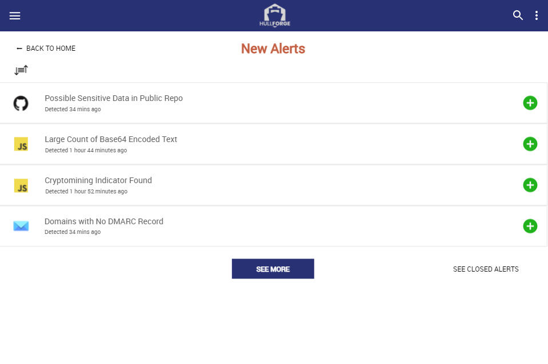This screenshot has width=548, height=364.
Task: Click the JS icon beside Cryptomining alert
Action: point(21,185)
